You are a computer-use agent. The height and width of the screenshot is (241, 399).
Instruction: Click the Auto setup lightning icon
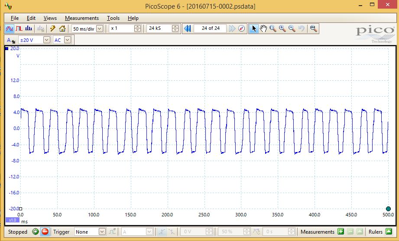click(53, 29)
